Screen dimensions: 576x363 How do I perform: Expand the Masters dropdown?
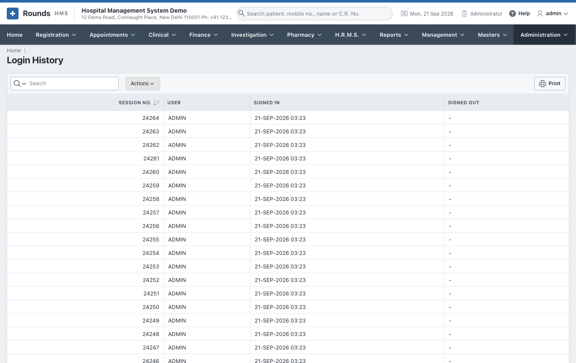[505, 35]
